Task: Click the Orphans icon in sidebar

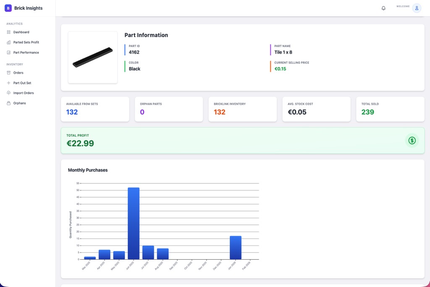Action: pos(9,103)
